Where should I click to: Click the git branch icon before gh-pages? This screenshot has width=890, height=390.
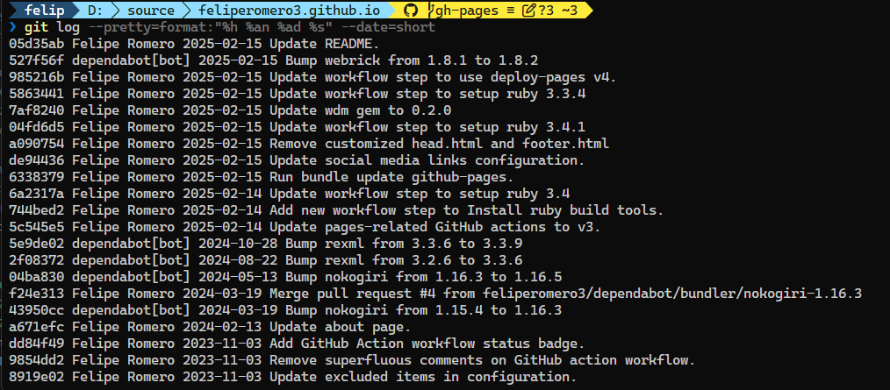click(431, 10)
